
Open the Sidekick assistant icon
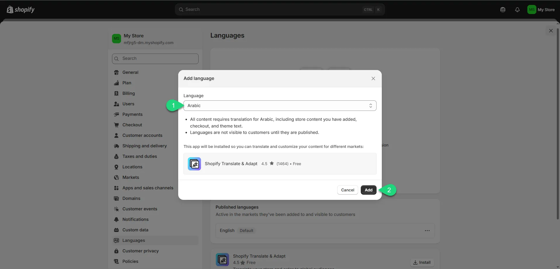503,10
